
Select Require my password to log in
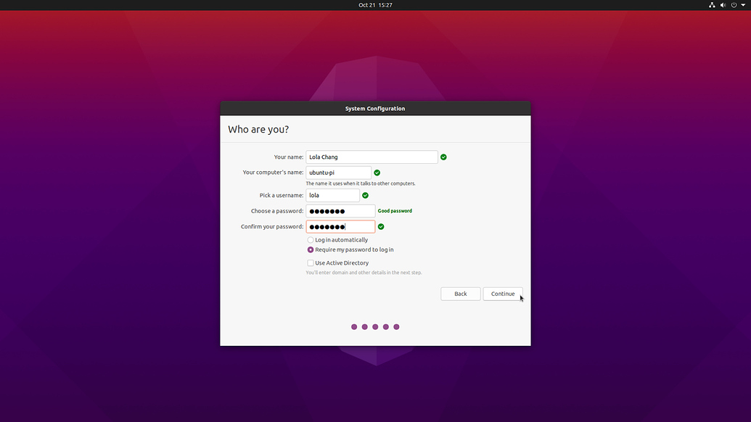point(311,249)
